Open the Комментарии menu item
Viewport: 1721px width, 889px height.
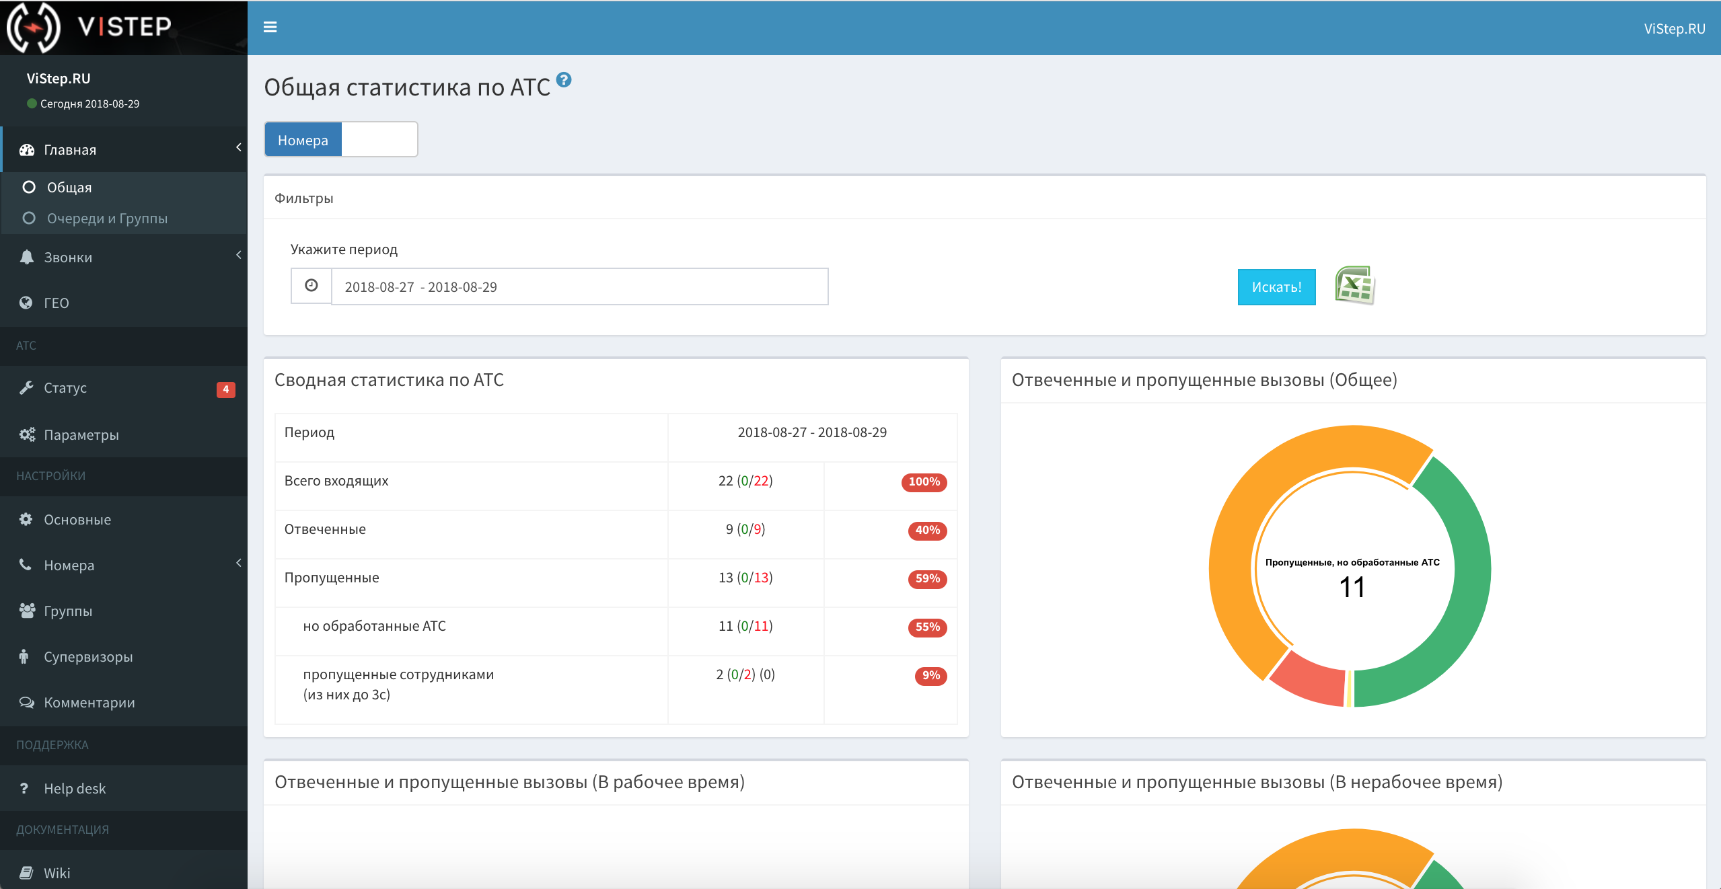[124, 702]
